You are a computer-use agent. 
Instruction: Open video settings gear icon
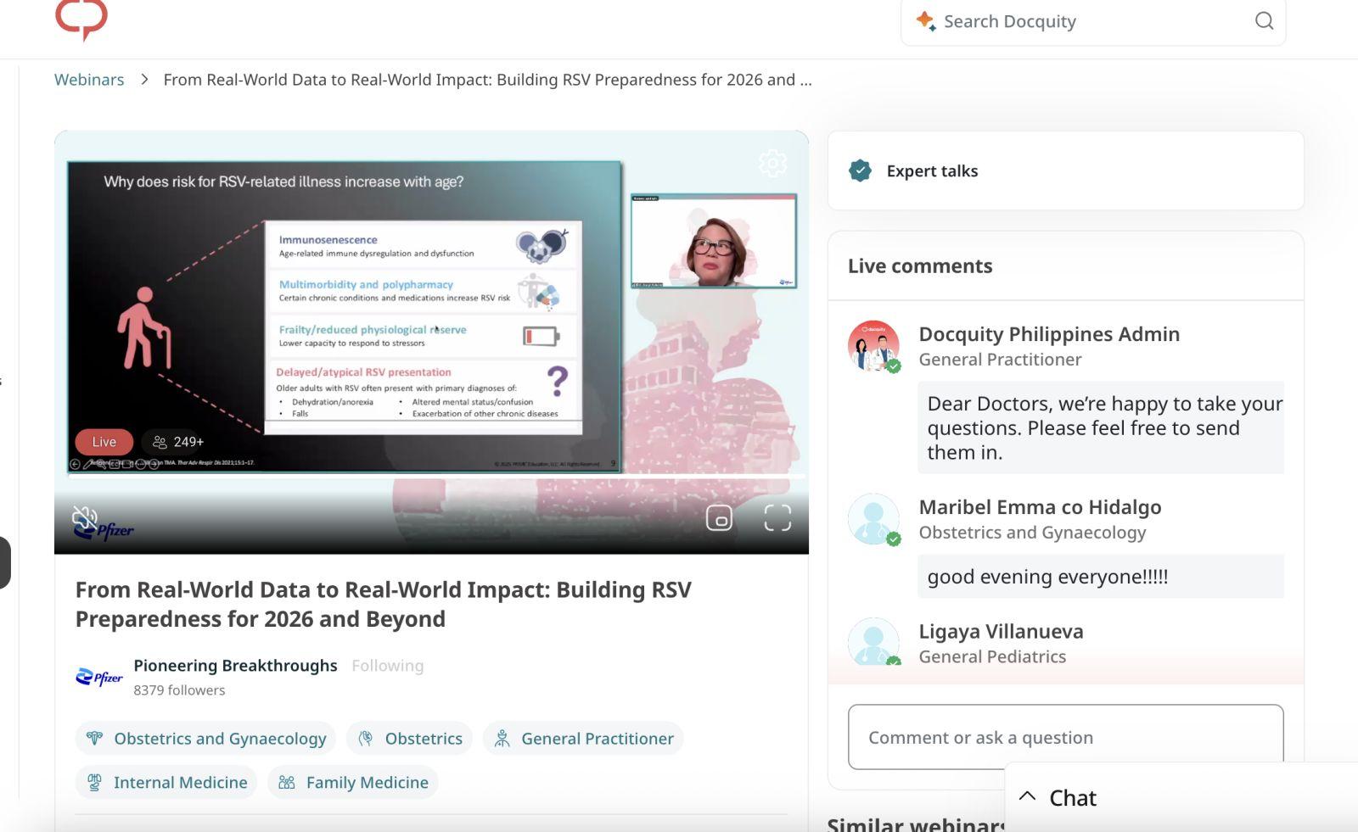point(772,163)
